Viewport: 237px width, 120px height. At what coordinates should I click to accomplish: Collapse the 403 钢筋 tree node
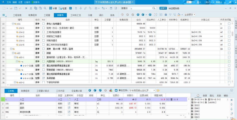point(13,53)
